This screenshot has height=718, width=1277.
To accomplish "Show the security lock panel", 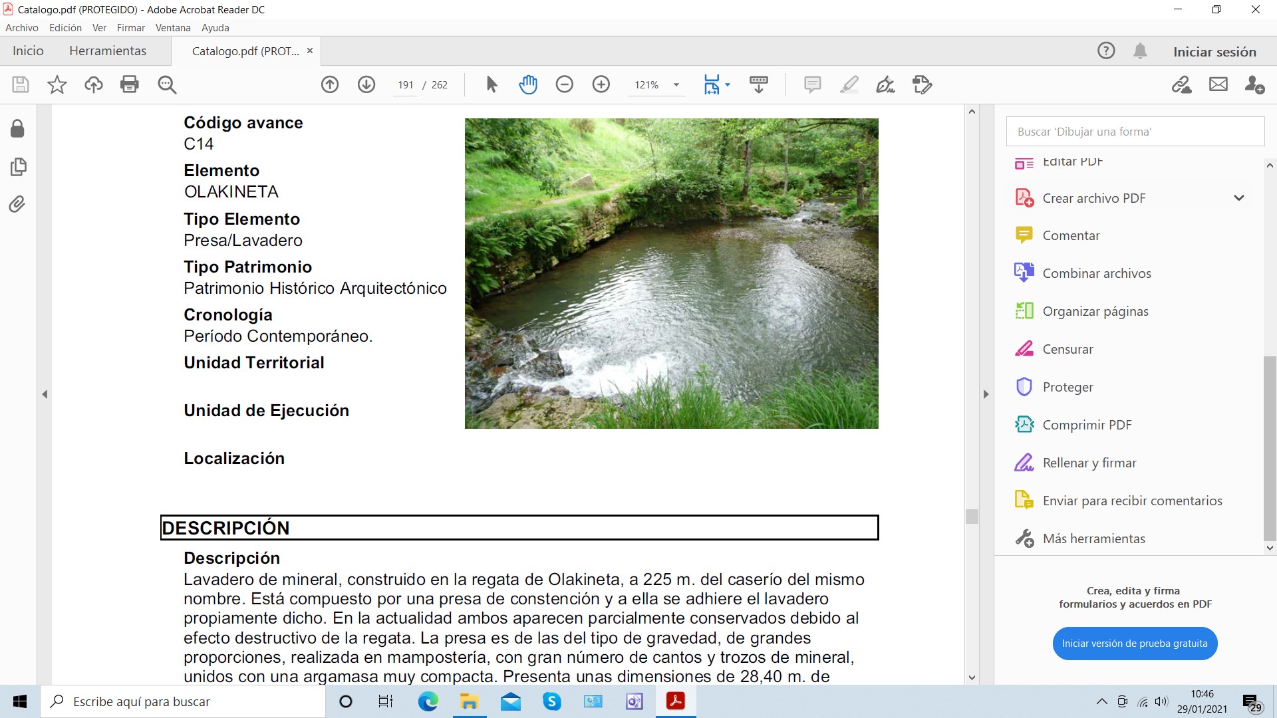I will (18, 128).
